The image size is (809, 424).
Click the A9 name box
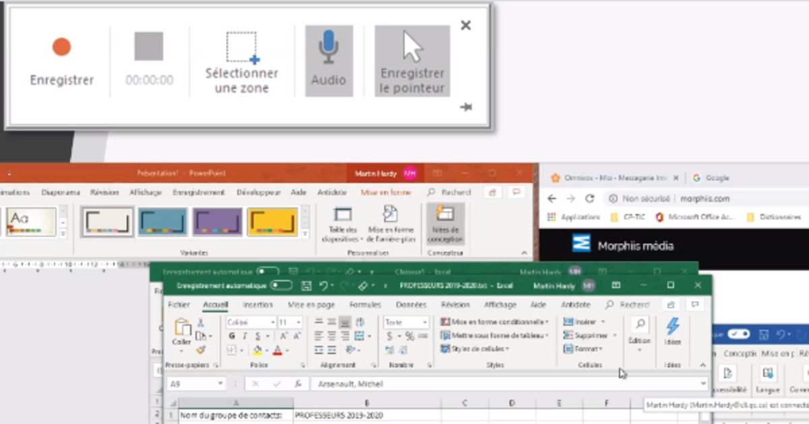pyautogui.click(x=196, y=384)
